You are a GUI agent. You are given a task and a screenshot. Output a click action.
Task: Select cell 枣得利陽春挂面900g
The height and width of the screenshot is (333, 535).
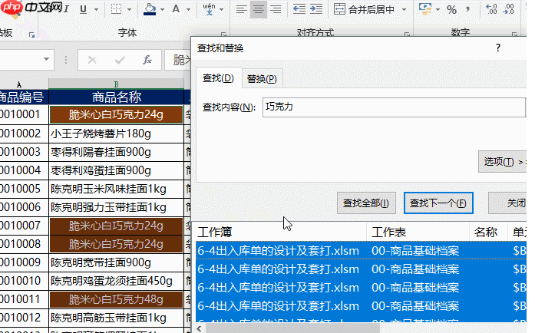[x=117, y=152]
